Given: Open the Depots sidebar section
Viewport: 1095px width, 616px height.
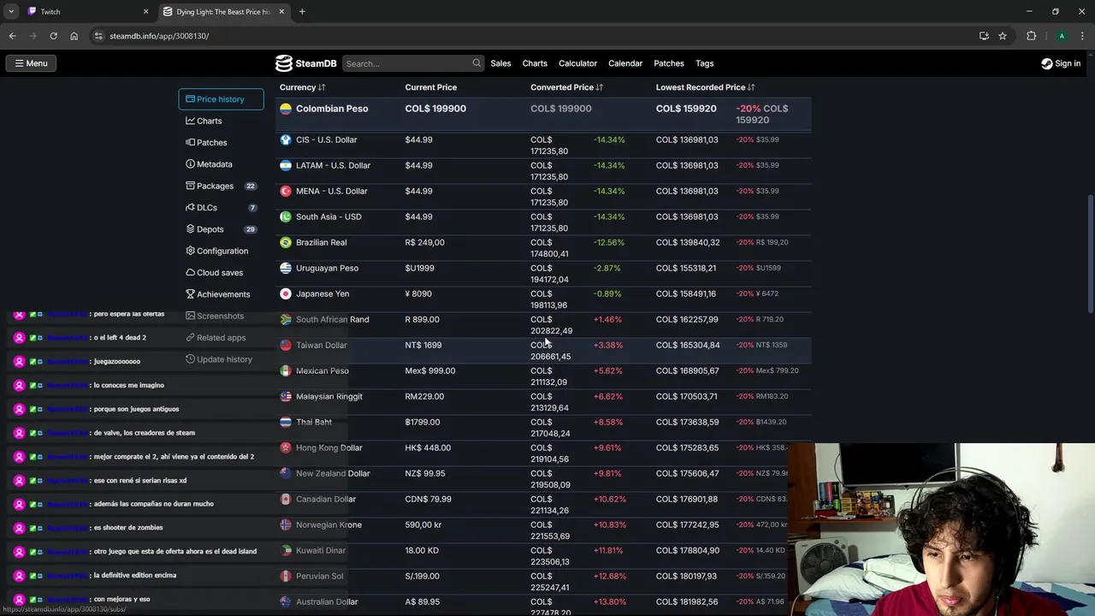Looking at the screenshot, I should (221, 229).
